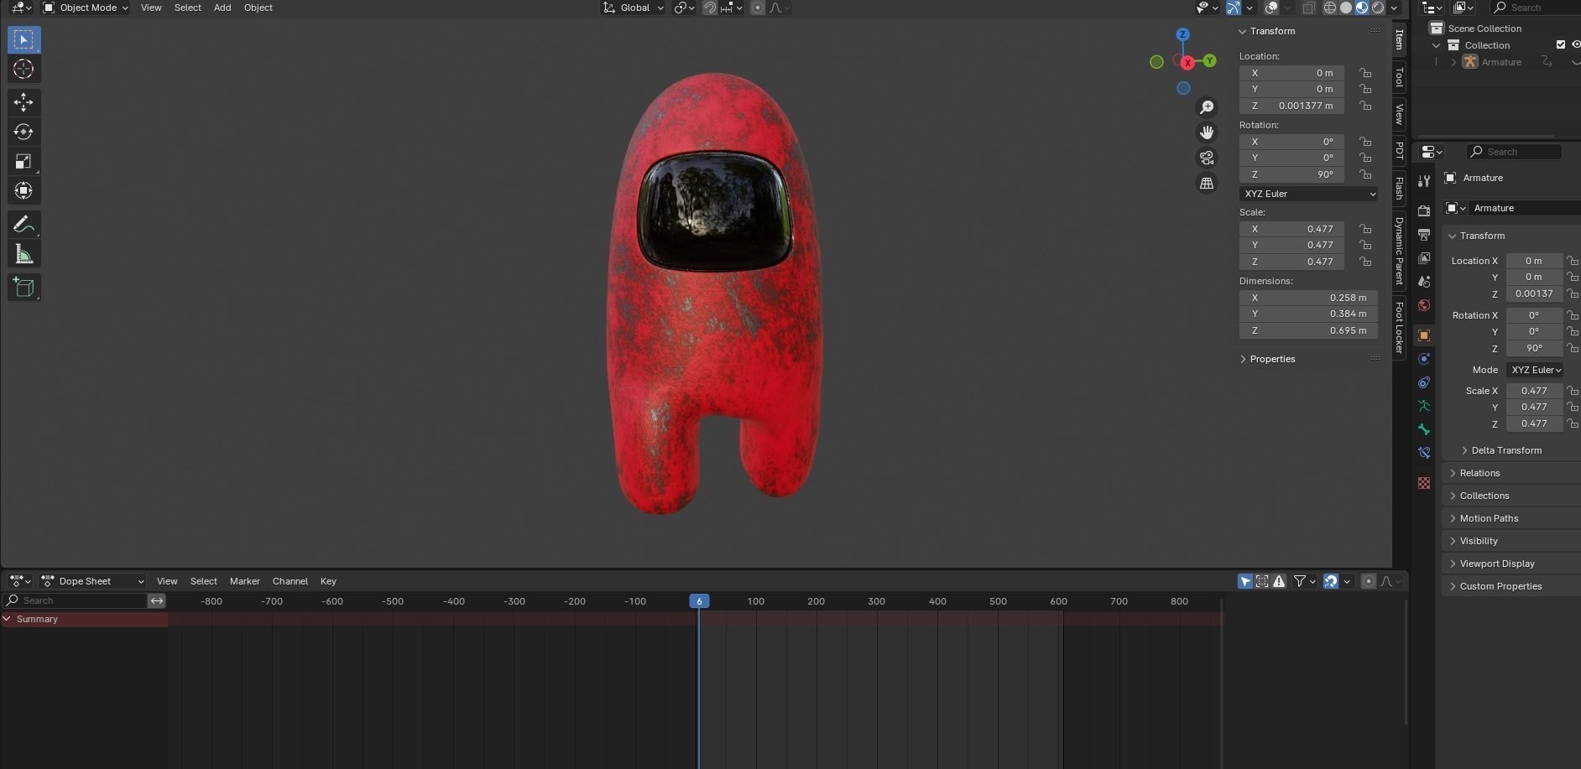The height and width of the screenshot is (769, 1581).
Task: Select the Select Box tool
Action: coord(23,39)
